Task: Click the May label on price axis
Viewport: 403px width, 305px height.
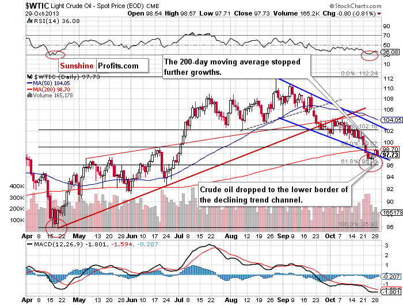Action: coord(79,236)
